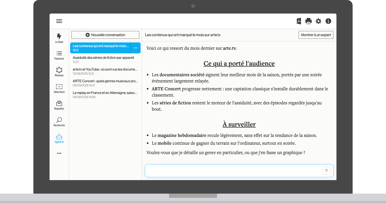Open the Requêtes section
The image size is (386, 203).
point(59,105)
